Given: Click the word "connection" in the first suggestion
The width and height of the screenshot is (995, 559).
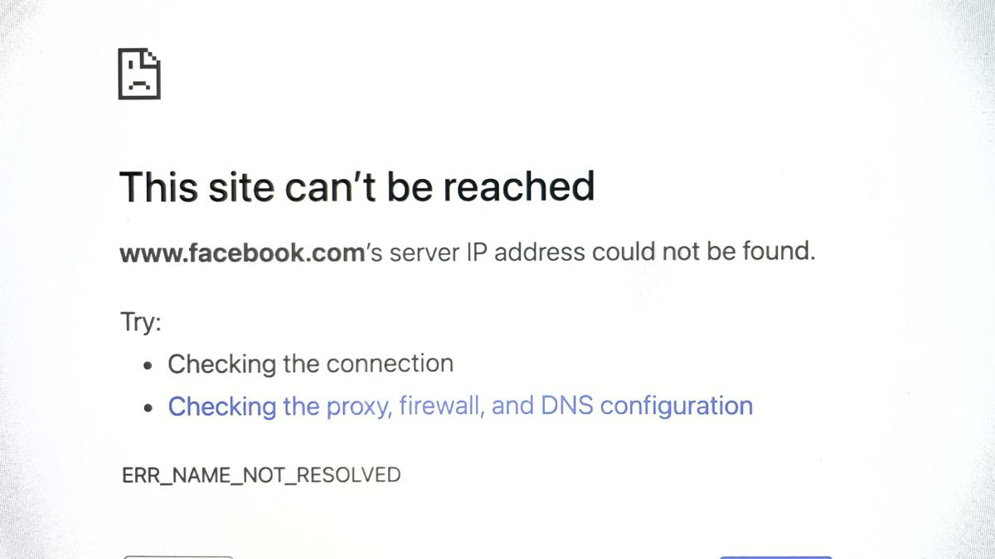Looking at the screenshot, I should [x=390, y=364].
